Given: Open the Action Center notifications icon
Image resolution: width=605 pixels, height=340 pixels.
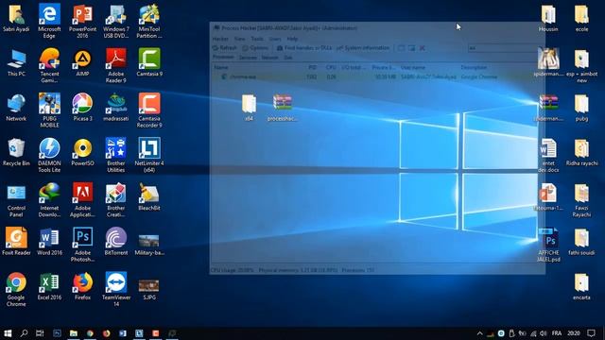Looking at the screenshot, I should 591,333.
